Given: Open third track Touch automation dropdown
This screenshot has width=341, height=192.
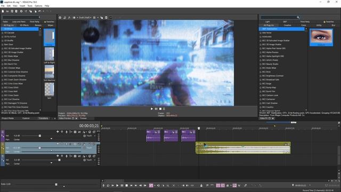Looking at the screenshot, I should pos(95,160).
